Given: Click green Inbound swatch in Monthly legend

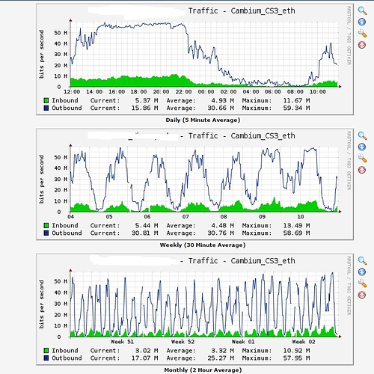Looking at the screenshot, I should pyautogui.click(x=46, y=351).
